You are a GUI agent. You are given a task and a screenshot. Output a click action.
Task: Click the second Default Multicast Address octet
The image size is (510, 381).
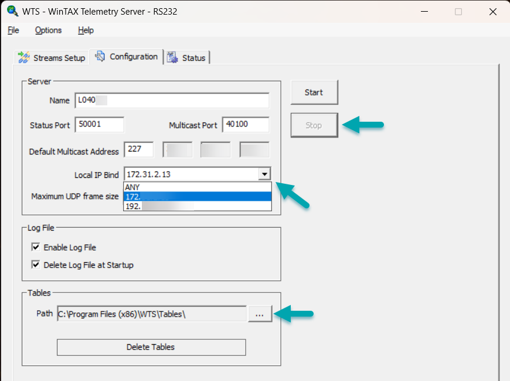coord(178,149)
